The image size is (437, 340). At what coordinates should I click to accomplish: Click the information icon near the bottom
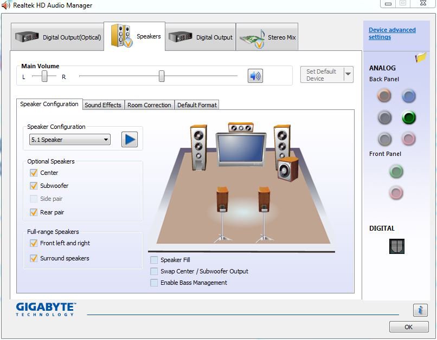point(420,310)
